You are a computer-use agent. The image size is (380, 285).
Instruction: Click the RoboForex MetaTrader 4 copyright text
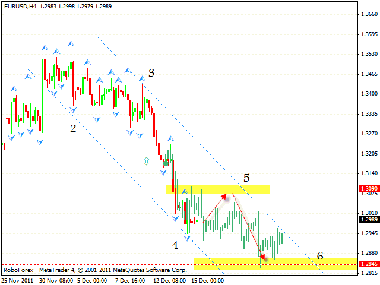[95, 269]
